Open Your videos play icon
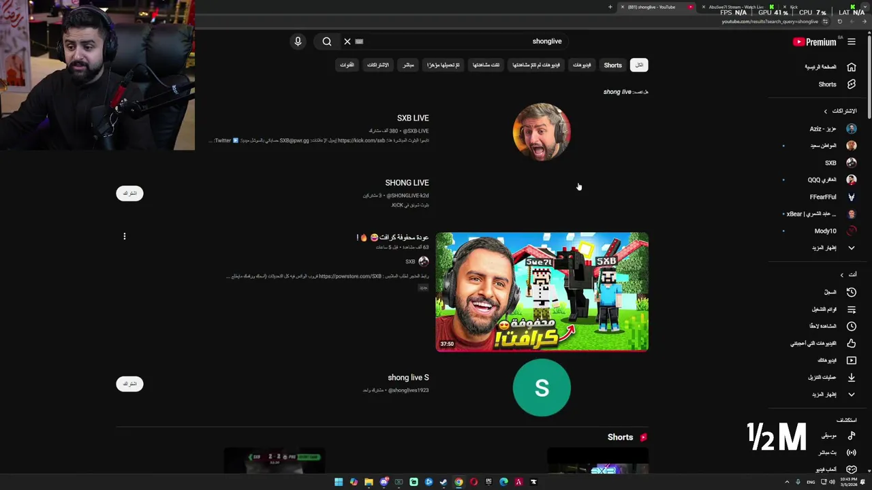Viewport: 872px width, 490px height. (x=852, y=360)
